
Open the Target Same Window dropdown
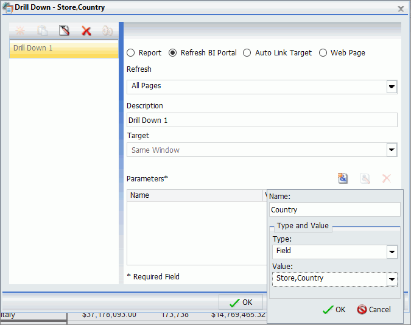(x=392, y=150)
